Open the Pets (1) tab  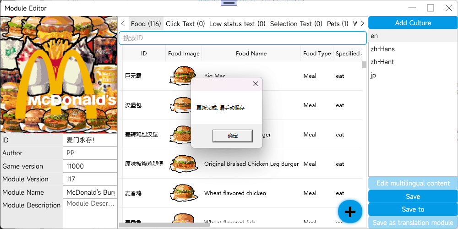pyautogui.click(x=338, y=24)
